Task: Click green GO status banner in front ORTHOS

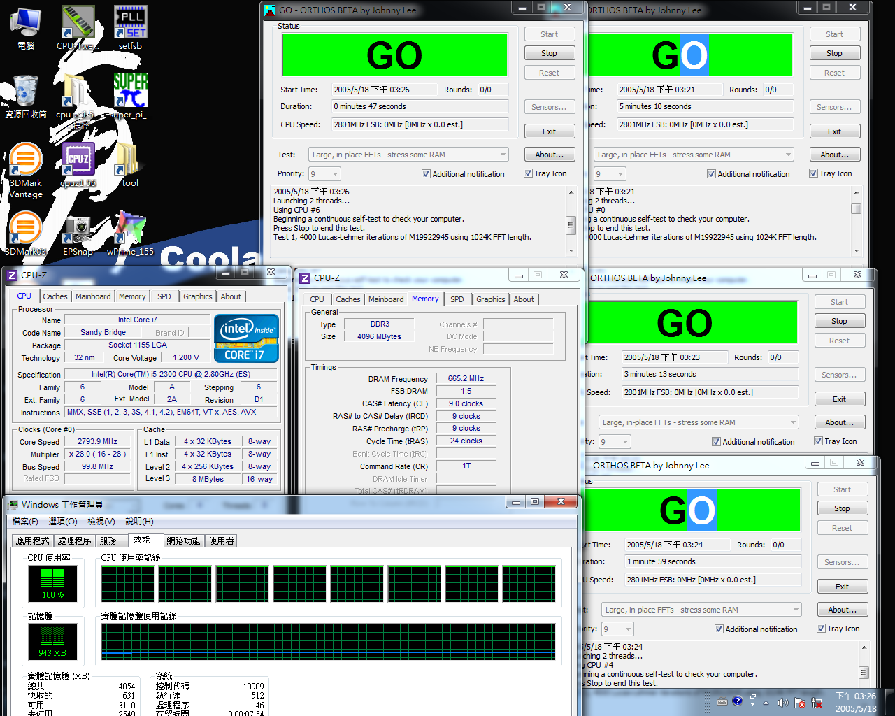Action: [394, 55]
